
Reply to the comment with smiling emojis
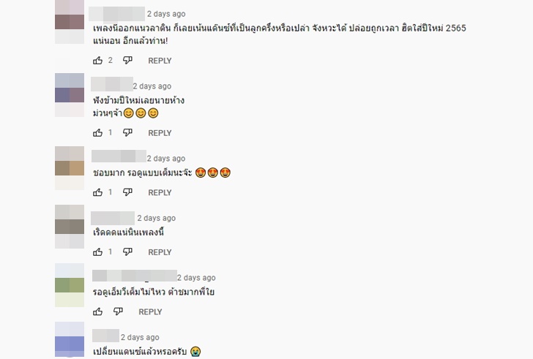pyautogui.click(x=160, y=133)
